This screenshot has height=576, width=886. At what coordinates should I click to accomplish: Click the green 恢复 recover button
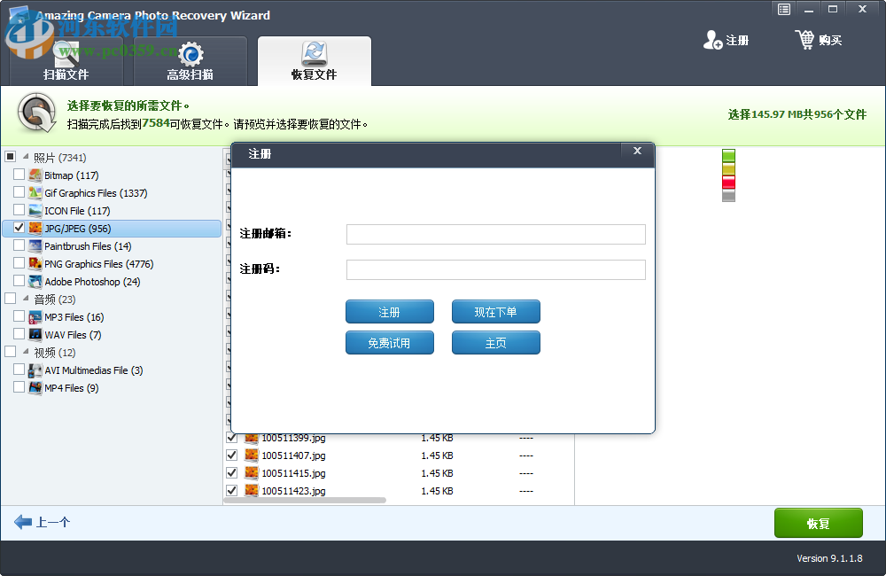pos(818,523)
